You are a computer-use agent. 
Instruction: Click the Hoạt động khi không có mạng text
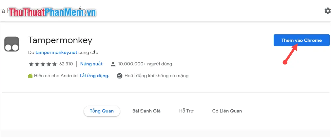[156, 76]
